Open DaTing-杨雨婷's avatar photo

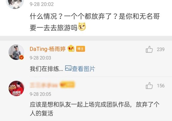(16, 52)
